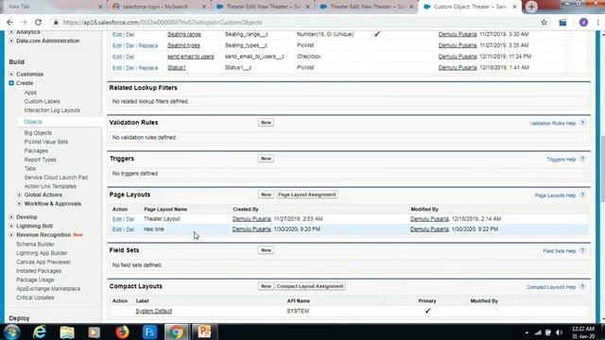605x340 pixels.
Task: Click Replace for the Status1 field
Action: point(148,68)
